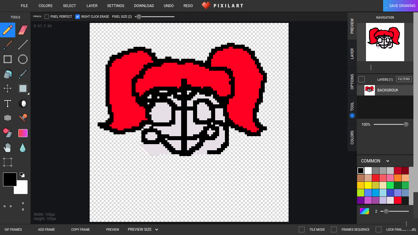Screen dimensions: 418x235
Task: Open the Colors menu
Action: click(45, 6)
